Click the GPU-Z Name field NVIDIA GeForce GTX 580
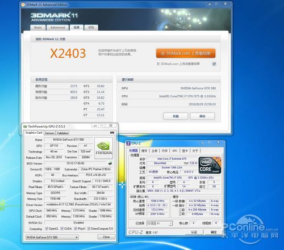Image resolution: width=284 pixels, height=250 pixels. (x=68, y=139)
